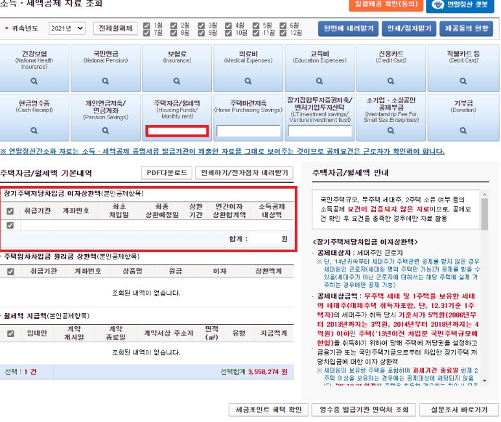Click the 임대인 column header

point(37,333)
